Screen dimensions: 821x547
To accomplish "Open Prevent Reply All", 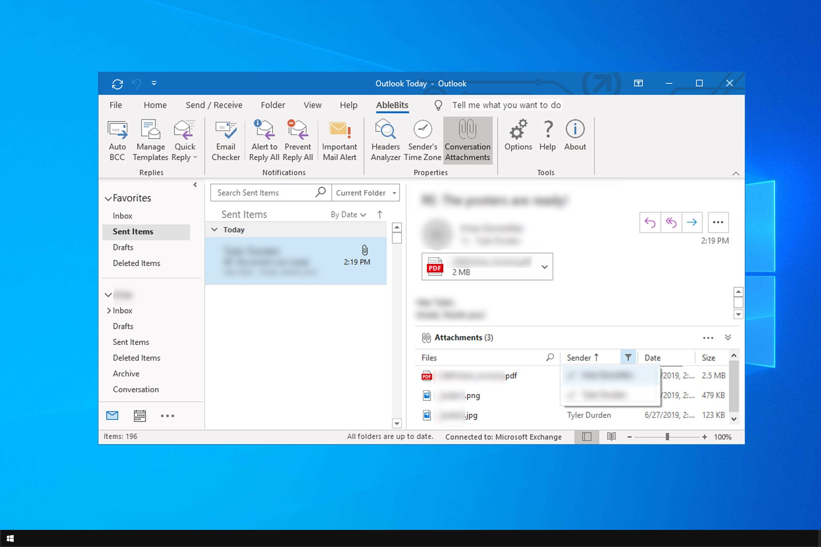I will [298, 141].
